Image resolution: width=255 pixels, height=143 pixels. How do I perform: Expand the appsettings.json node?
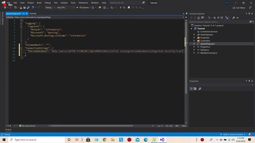click(x=194, y=44)
